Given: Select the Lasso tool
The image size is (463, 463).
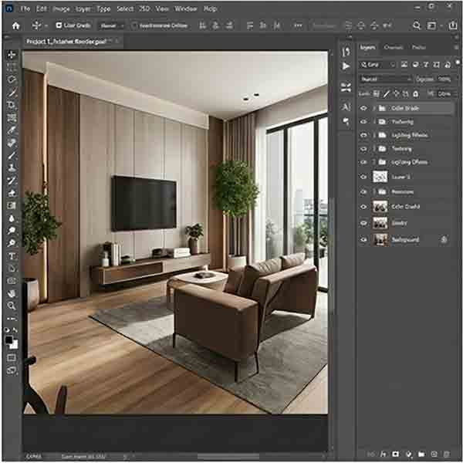Looking at the screenshot, I should tap(12, 79).
